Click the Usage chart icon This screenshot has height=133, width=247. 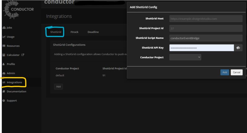(4, 37)
